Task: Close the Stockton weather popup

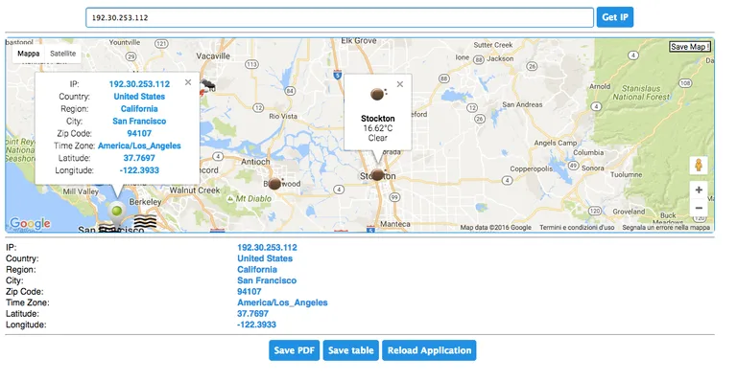Action: [x=400, y=84]
